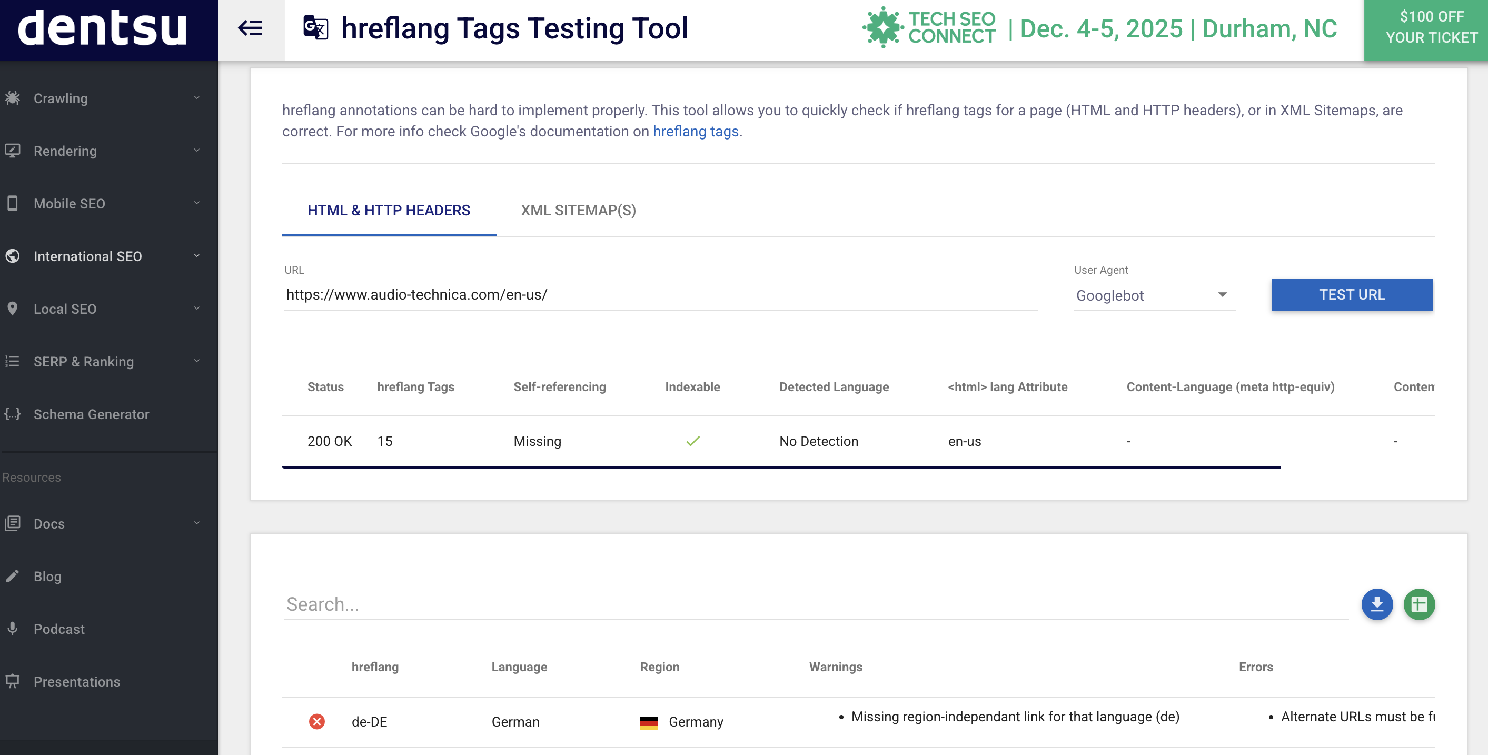The image size is (1488, 755).
Task: Click the hreflang Tags column header
Action: [415, 386]
